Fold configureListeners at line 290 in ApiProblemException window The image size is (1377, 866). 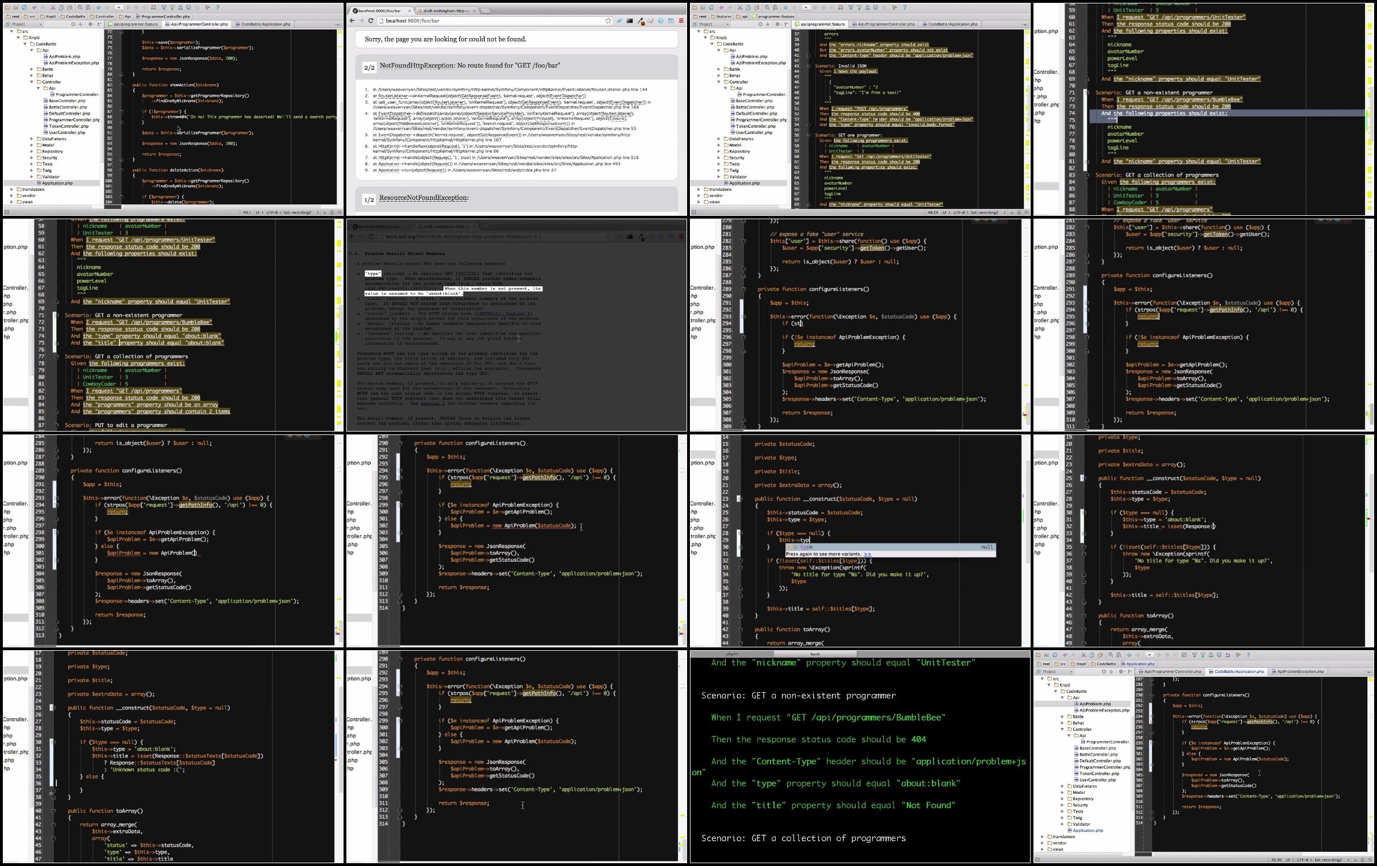(x=1151, y=695)
